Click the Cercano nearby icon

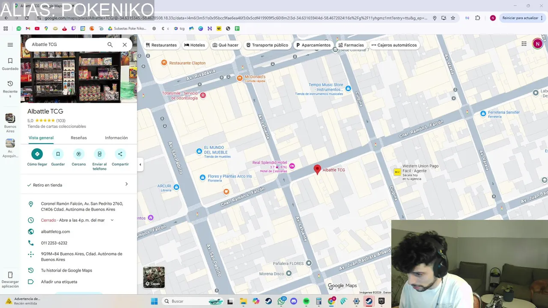[x=79, y=154]
